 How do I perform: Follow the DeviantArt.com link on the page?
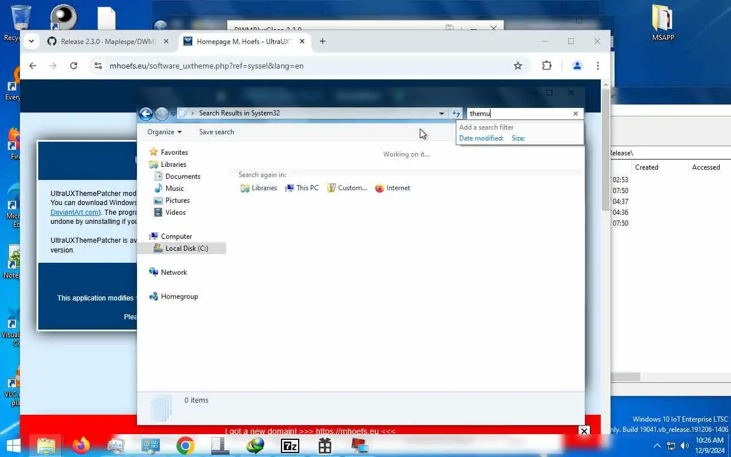pyautogui.click(x=74, y=212)
